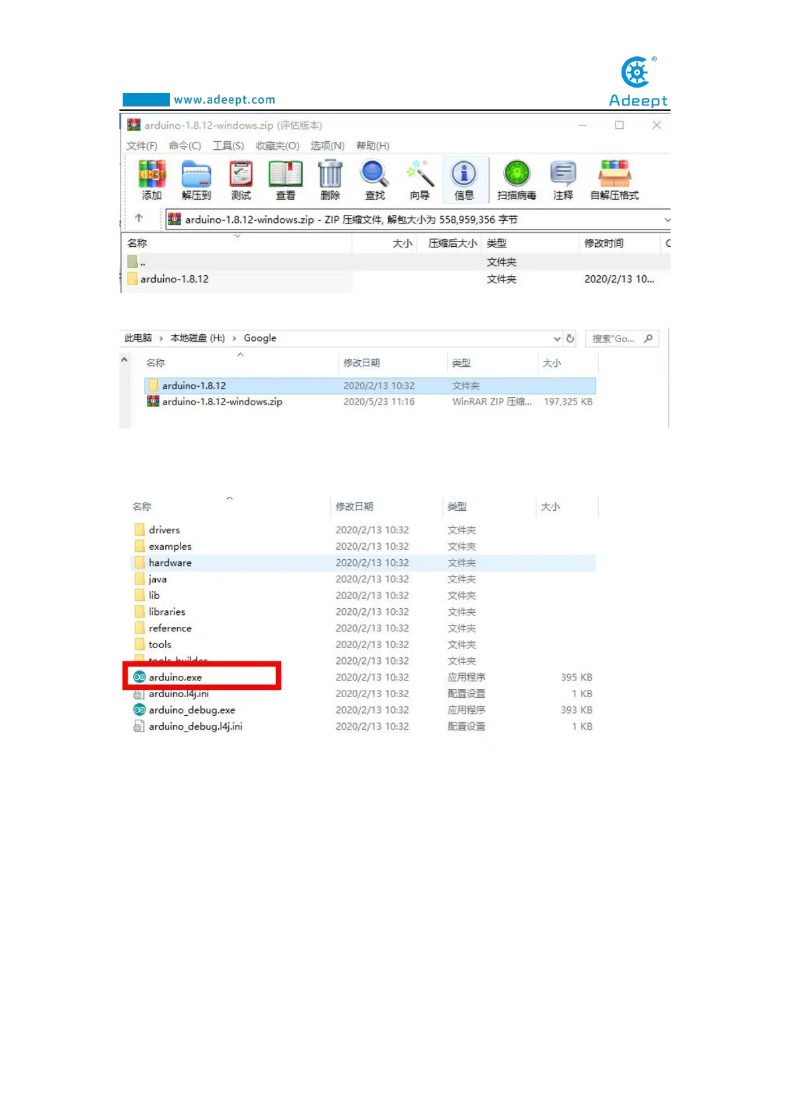Select the java folder row

point(363,579)
